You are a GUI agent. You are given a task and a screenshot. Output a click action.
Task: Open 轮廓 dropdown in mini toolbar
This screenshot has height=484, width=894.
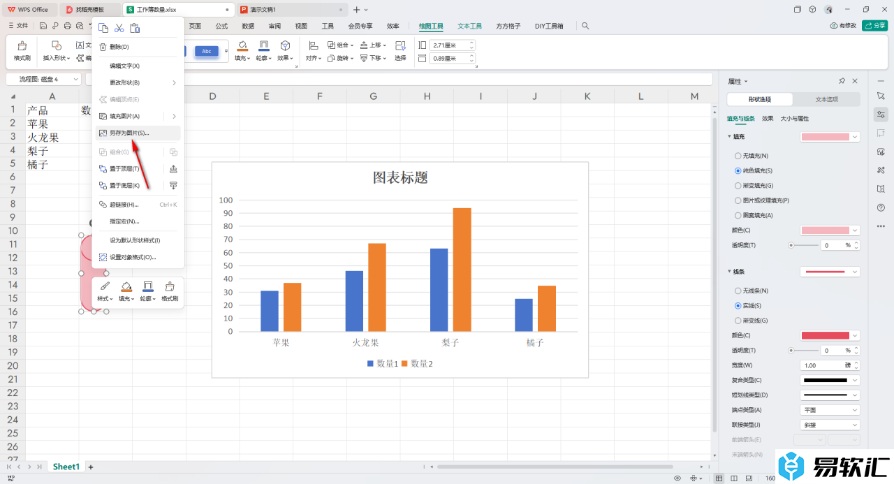coord(147,291)
